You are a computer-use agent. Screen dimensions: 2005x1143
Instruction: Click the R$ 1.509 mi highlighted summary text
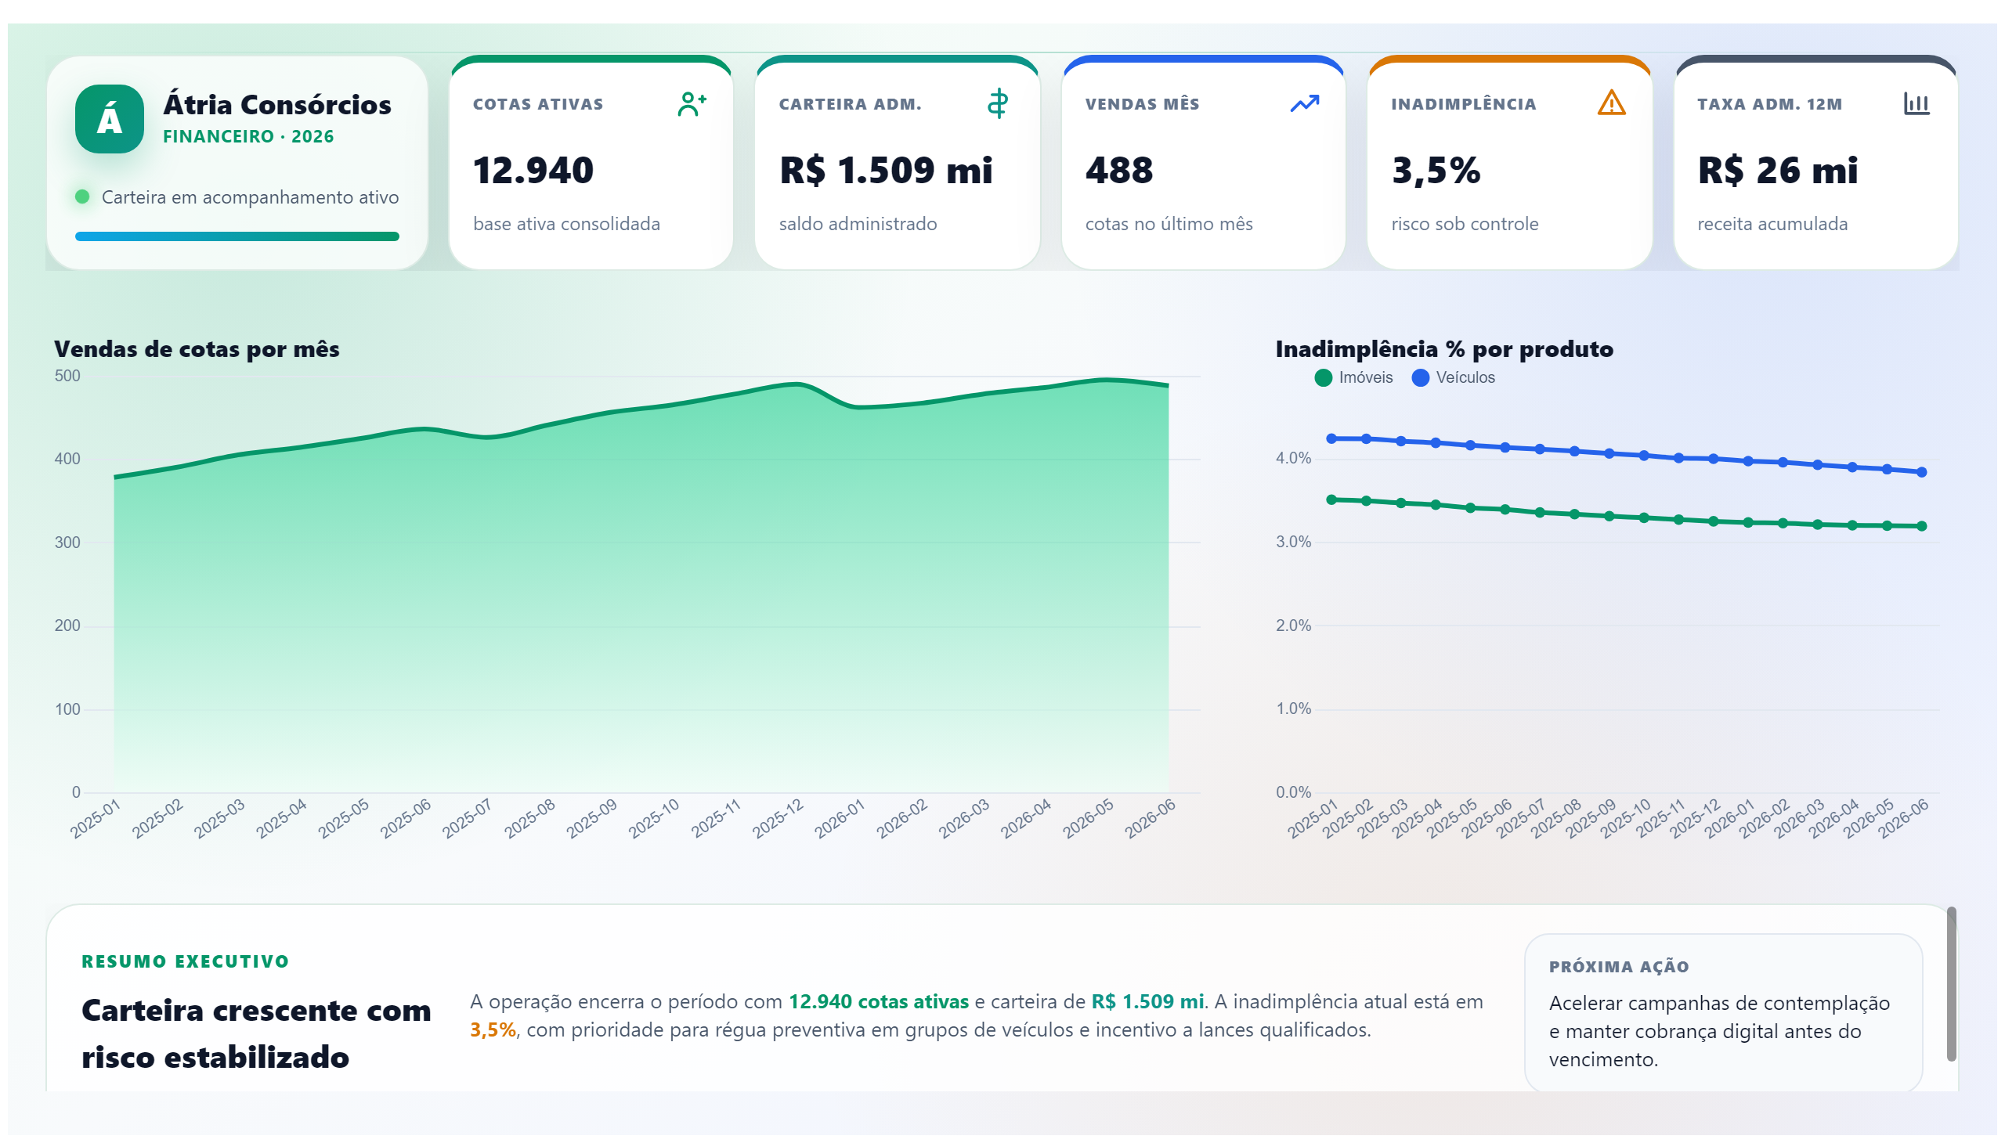(1147, 1002)
